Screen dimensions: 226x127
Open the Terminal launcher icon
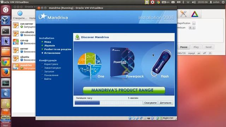(x=6, y=31)
